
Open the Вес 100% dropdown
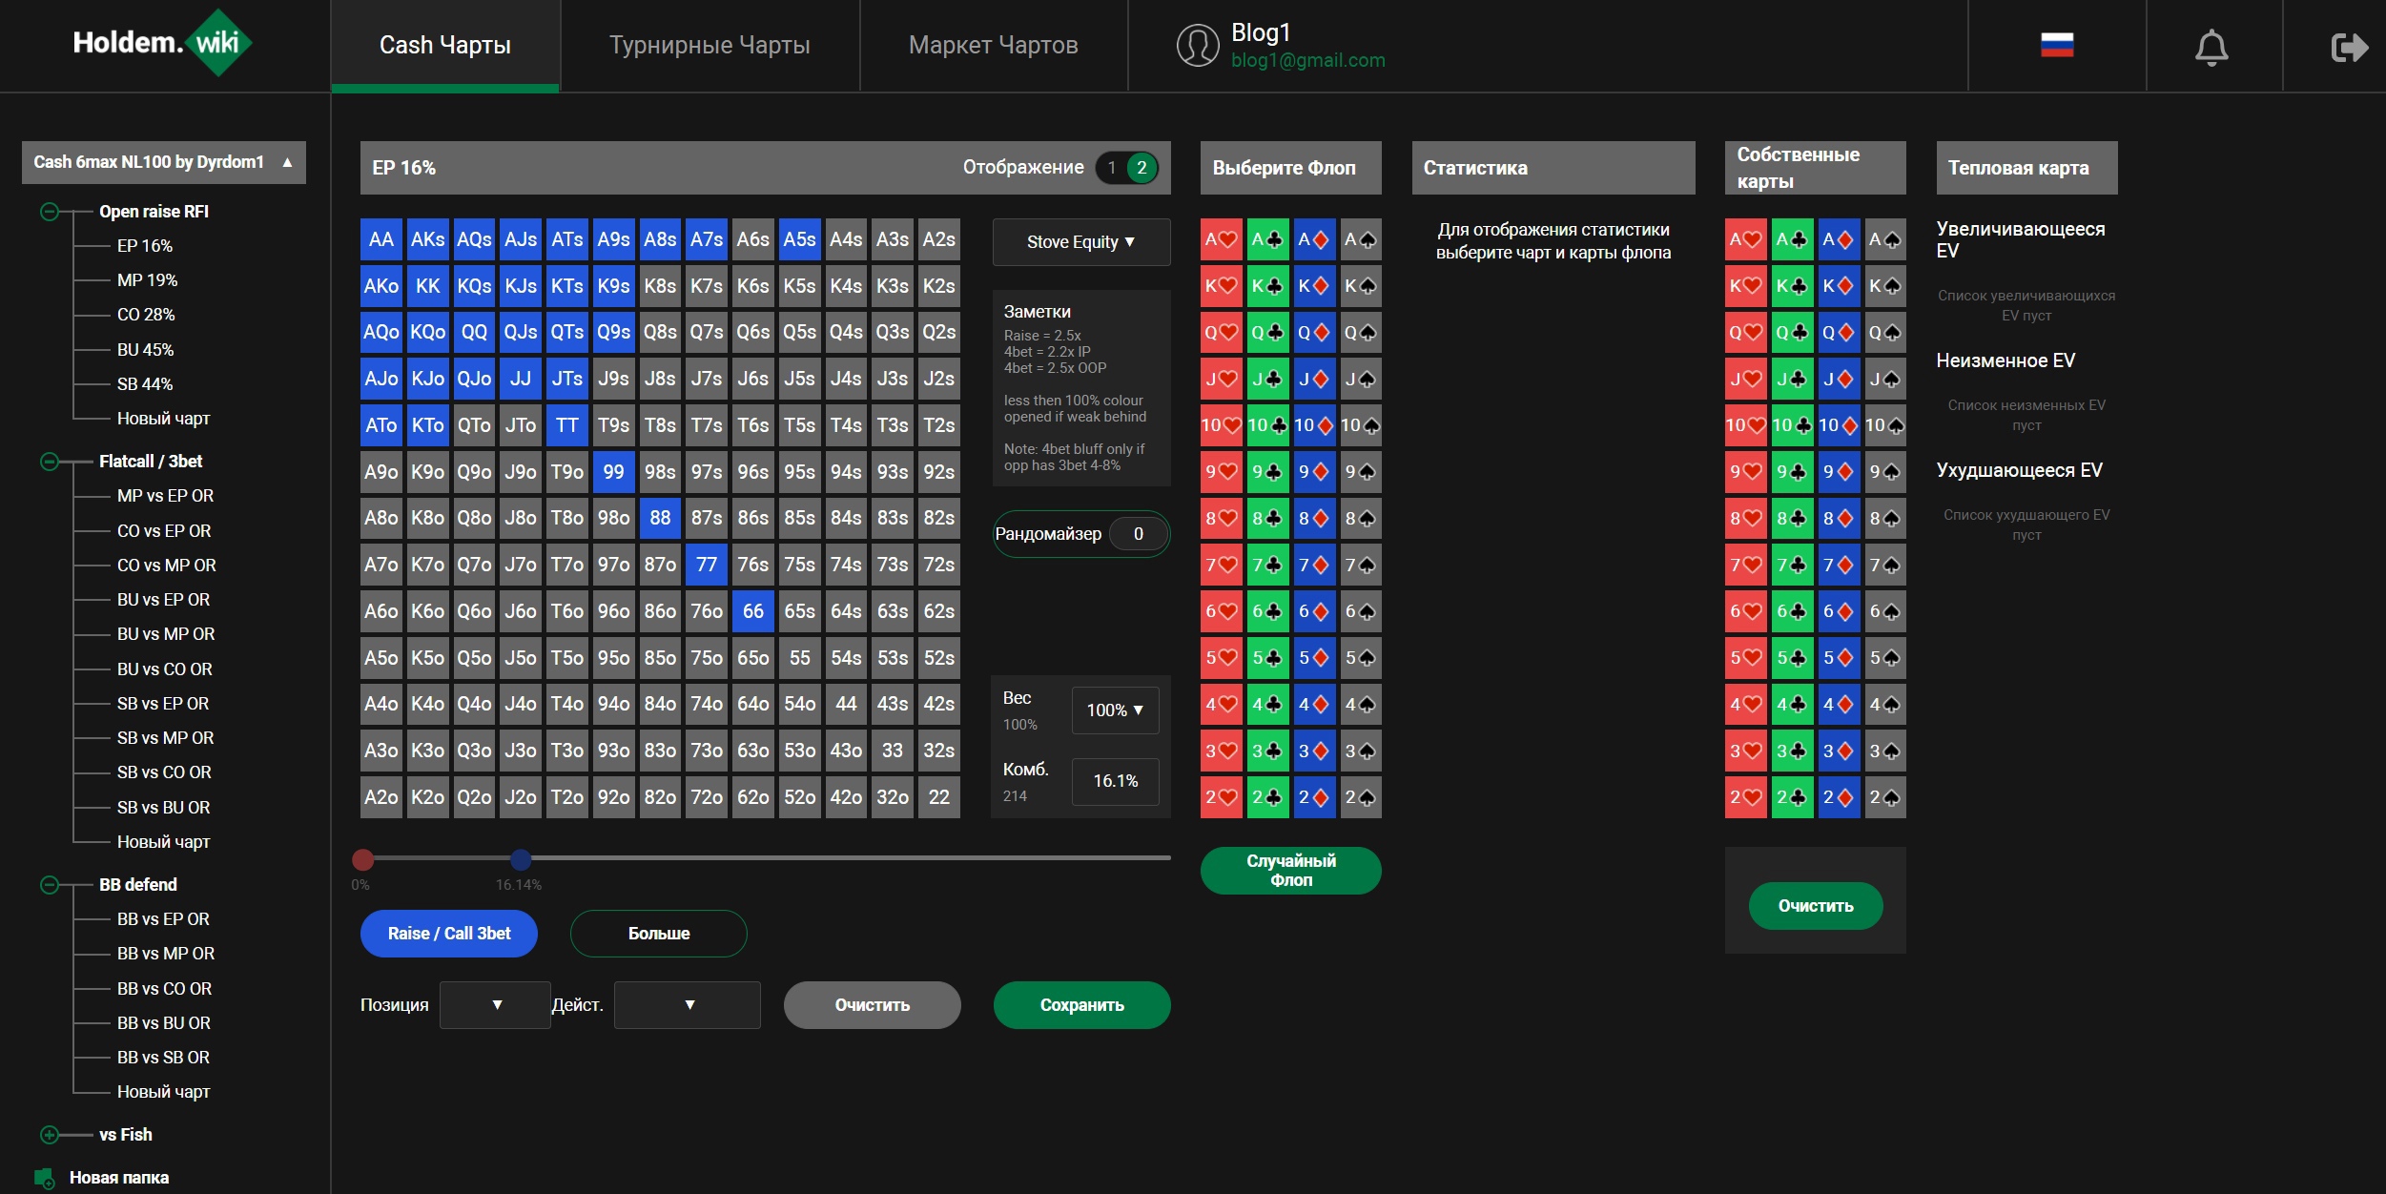(x=1115, y=710)
